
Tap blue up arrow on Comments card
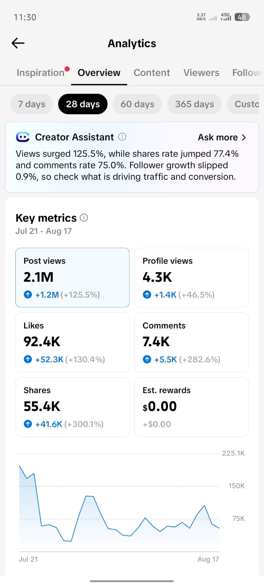(147, 359)
